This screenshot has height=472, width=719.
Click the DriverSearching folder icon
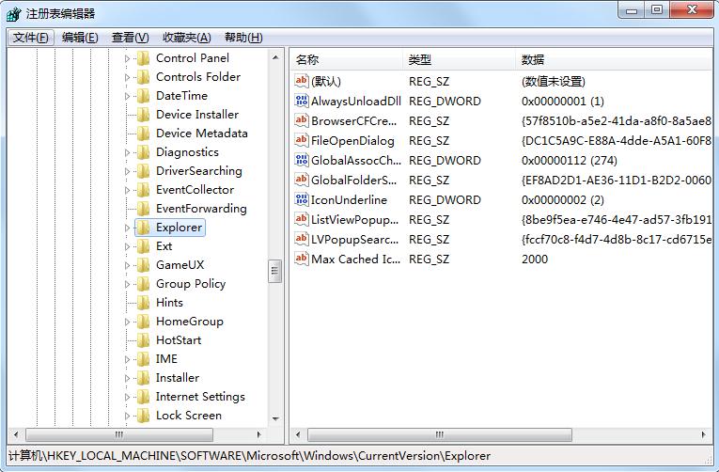(144, 171)
